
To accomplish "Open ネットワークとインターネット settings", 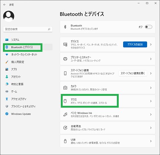I will click(x=28, y=54).
